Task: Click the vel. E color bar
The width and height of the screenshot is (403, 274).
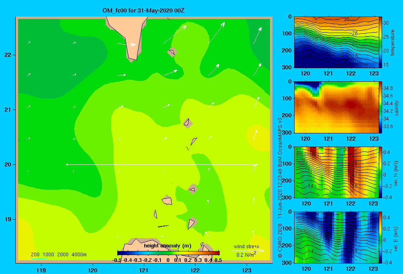Action: pos(380,237)
